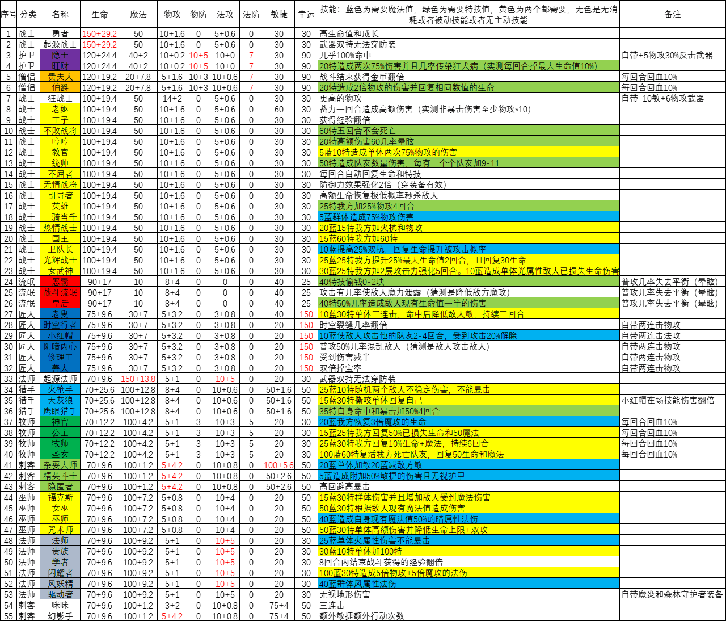Click the 幻影手 name cell in row 55
726x621 pixels.
(60, 616)
